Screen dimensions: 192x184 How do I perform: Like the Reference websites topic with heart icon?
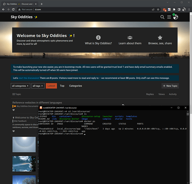[x=14, y=110]
